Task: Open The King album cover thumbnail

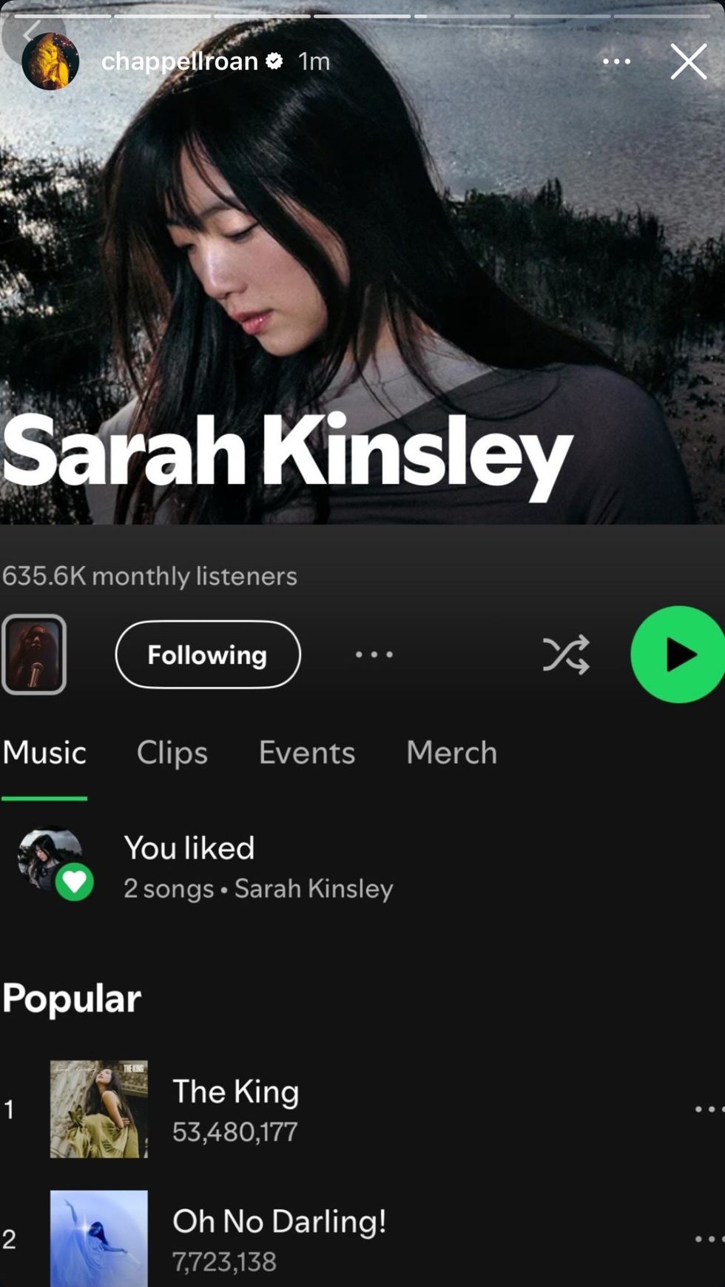Action: (99, 1109)
